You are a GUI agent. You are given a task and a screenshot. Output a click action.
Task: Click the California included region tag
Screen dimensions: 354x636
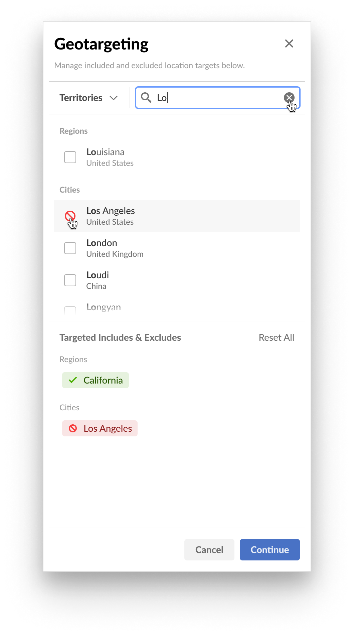(96, 380)
